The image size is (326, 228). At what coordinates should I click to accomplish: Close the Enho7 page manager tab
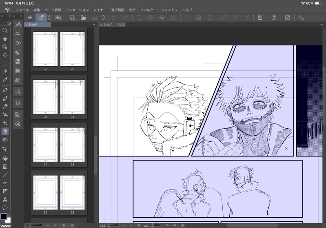(x=27, y=25)
